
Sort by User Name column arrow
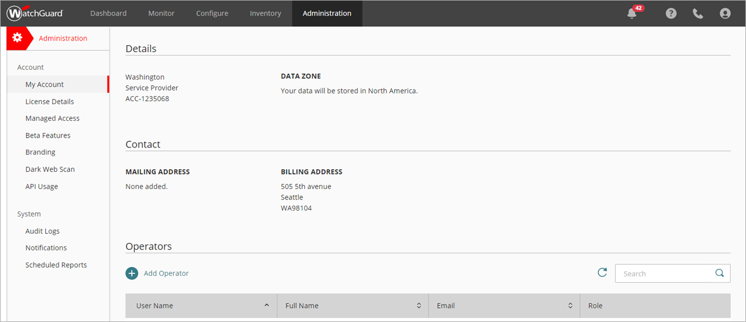click(267, 305)
